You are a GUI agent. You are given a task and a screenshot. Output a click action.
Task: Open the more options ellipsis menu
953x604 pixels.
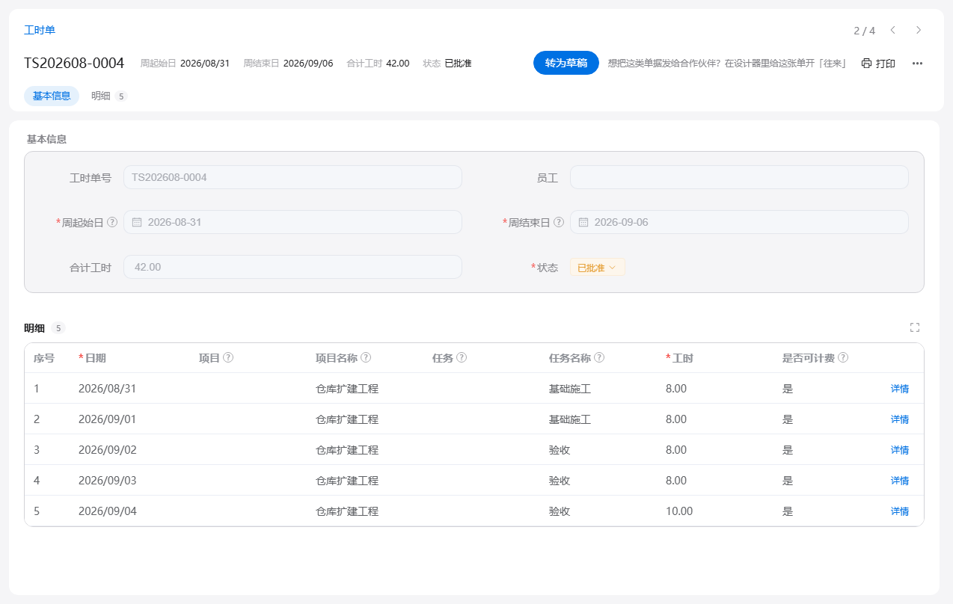click(x=917, y=64)
